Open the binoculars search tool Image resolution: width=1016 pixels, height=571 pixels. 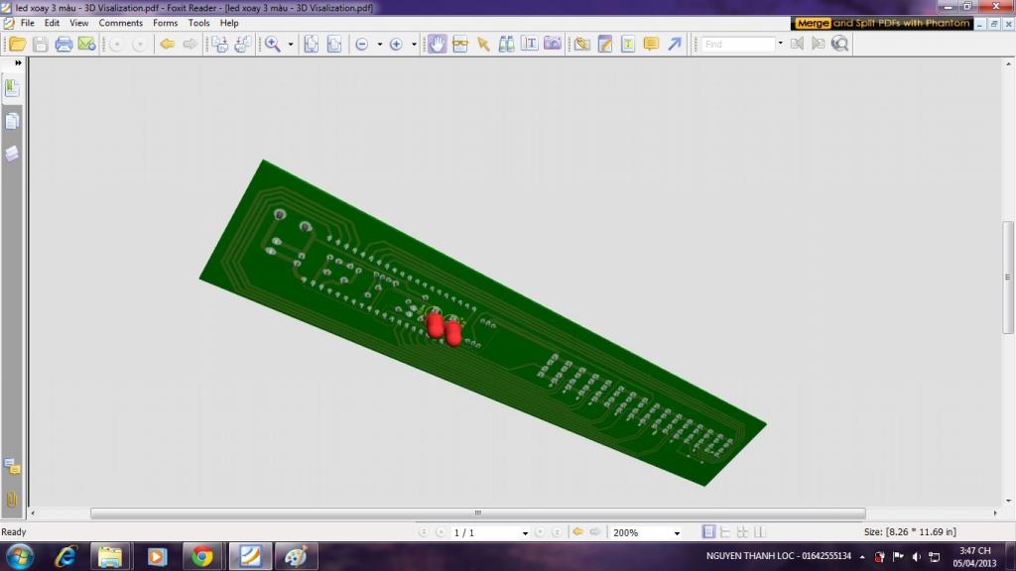[506, 44]
